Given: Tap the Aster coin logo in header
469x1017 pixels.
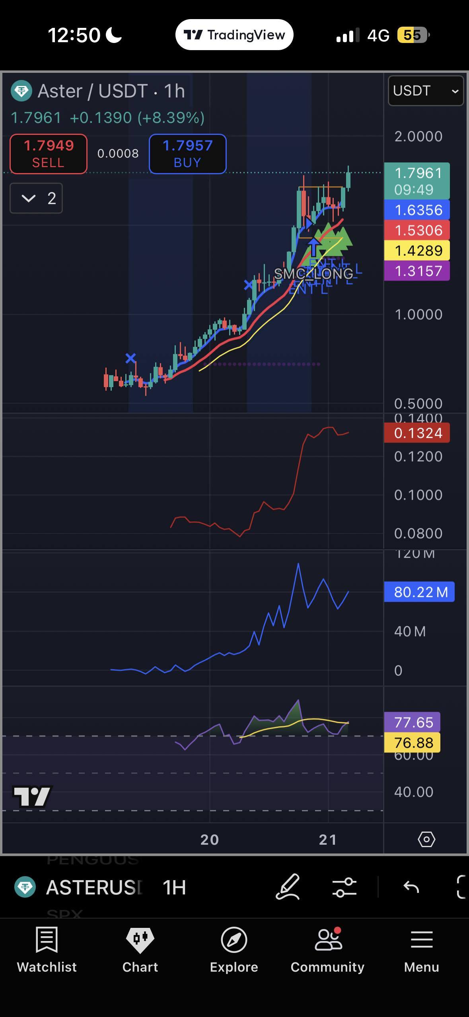Looking at the screenshot, I should (21, 91).
